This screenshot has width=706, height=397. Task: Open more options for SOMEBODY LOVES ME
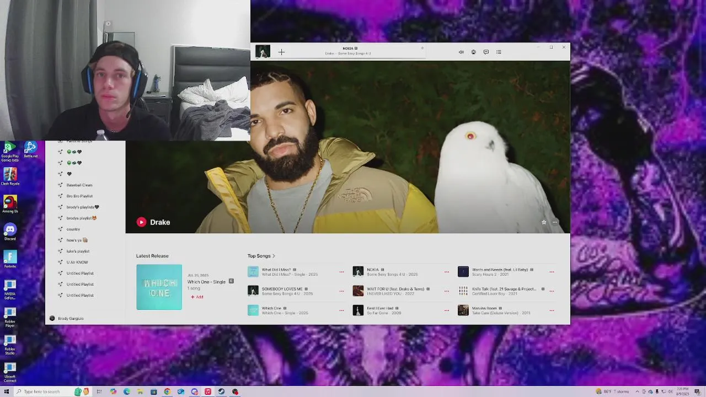click(x=341, y=291)
